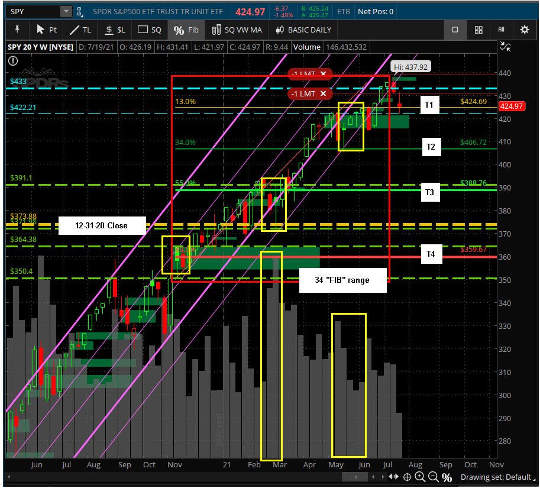
Task: Click the pin drawing tool icon
Action: coord(17,30)
